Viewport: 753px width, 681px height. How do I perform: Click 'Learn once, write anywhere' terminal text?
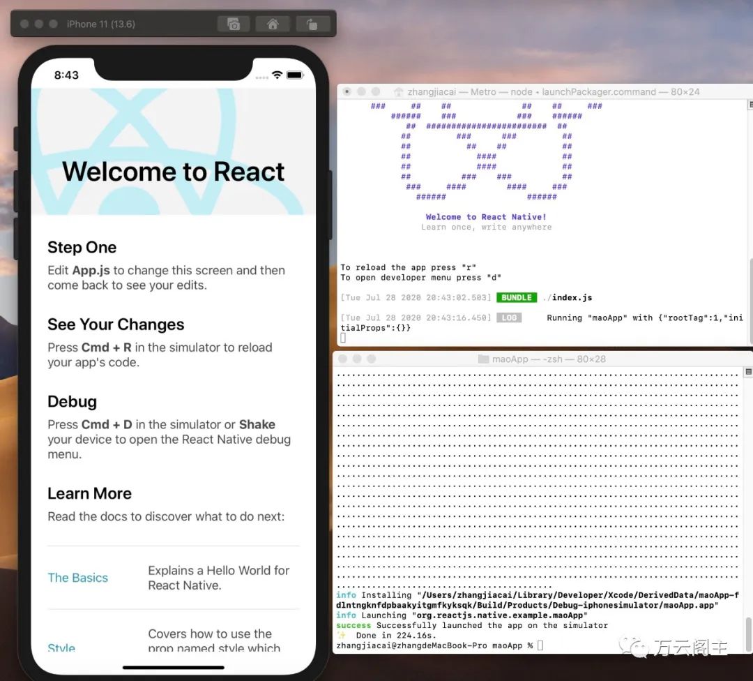pos(487,227)
